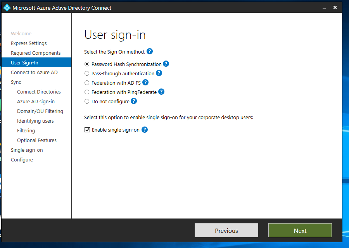Click the green Next button
The image size is (349, 248).
[300, 230]
